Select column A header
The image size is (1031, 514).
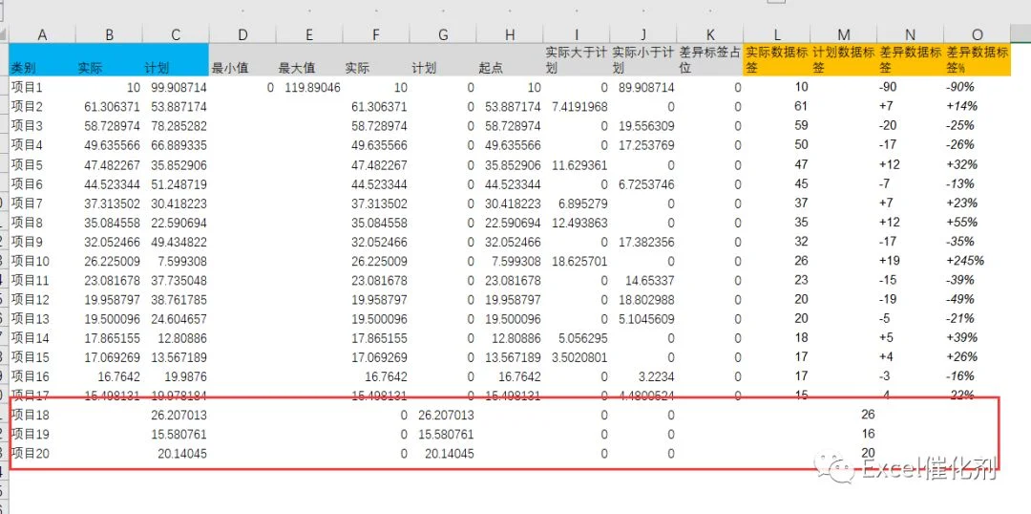[42, 35]
